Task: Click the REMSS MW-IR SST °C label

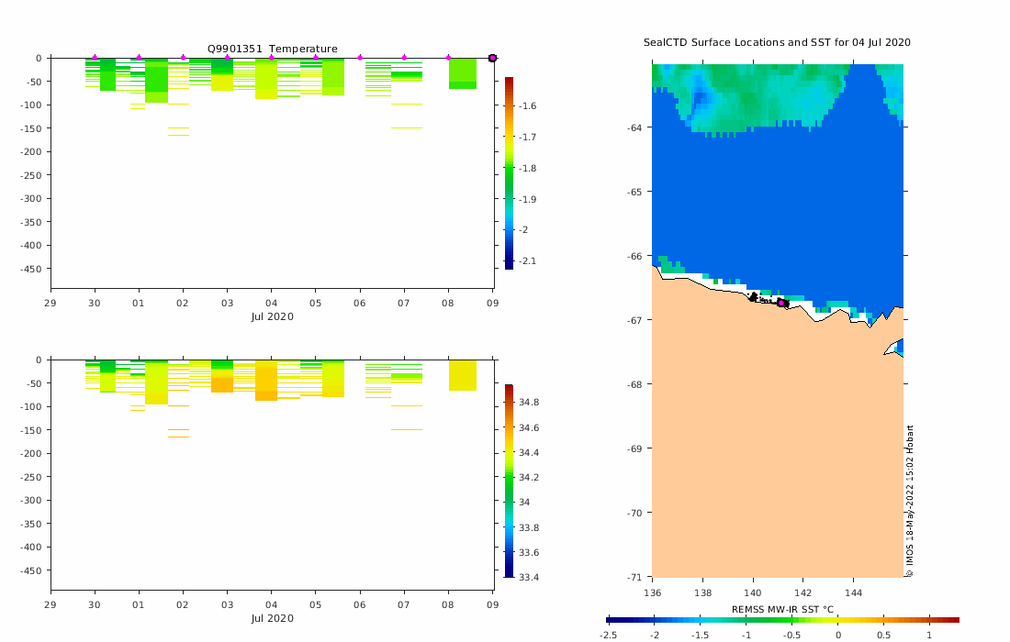Action: pyautogui.click(x=782, y=609)
